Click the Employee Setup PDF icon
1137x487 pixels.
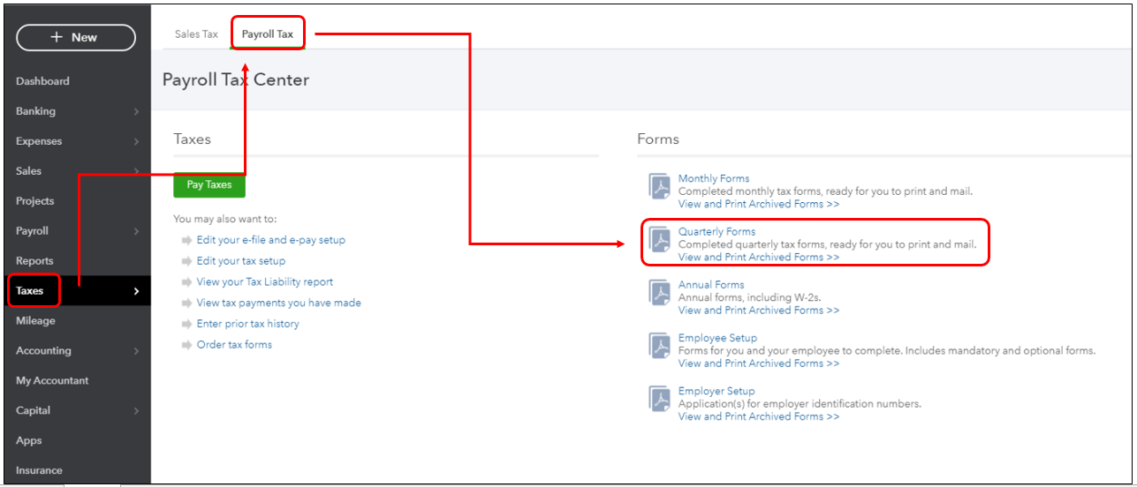click(661, 346)
